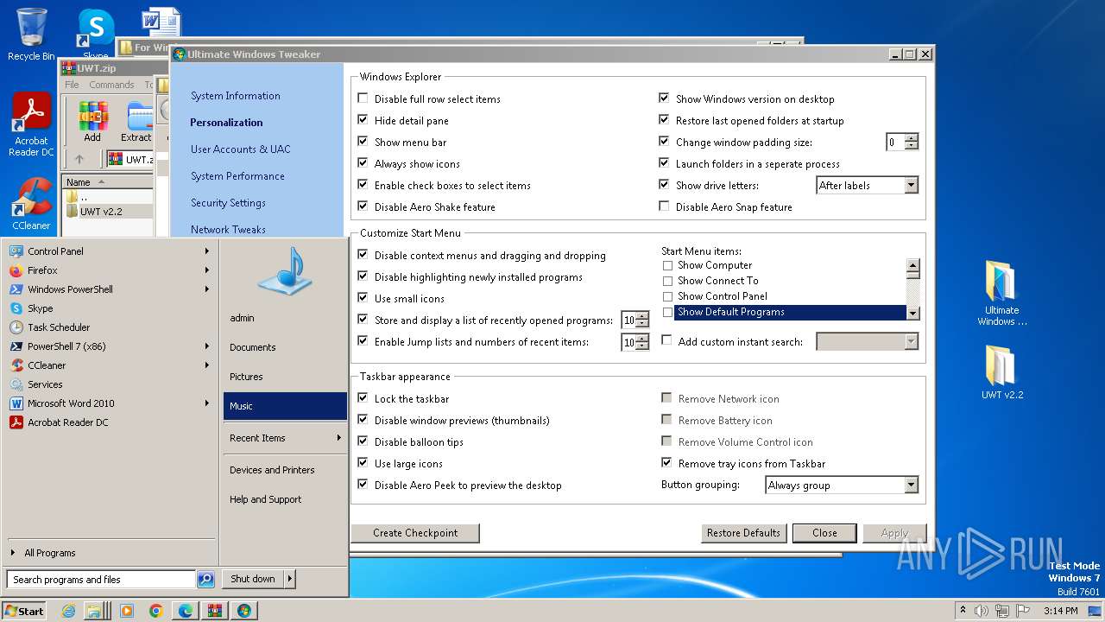Check Add custom instant search

(x=666, y=341)
